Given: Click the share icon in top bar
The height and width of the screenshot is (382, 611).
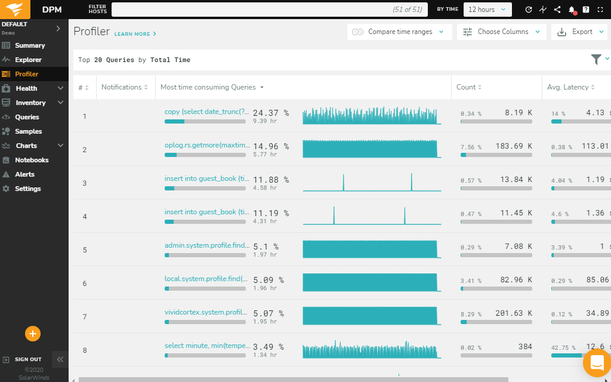Looking at the screenshot, I should coord(557,10).
